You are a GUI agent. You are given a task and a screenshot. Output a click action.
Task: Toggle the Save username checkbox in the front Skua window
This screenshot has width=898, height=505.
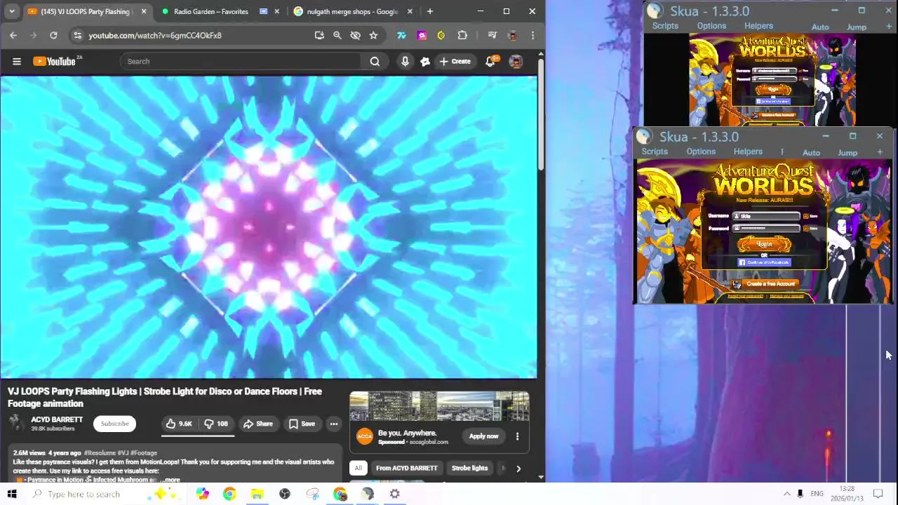805,216
